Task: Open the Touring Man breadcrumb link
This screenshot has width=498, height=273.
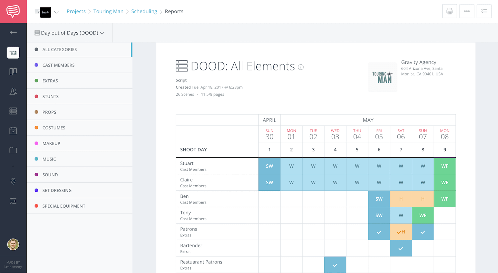Action: (x=108, y=11)
